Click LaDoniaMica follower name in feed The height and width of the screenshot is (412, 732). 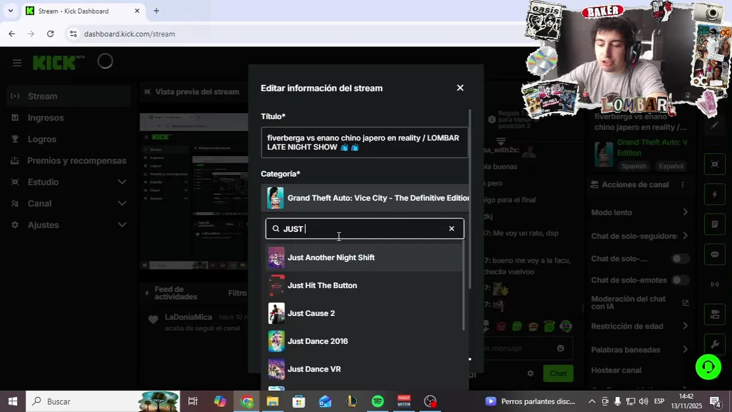[x=188, y=317]
